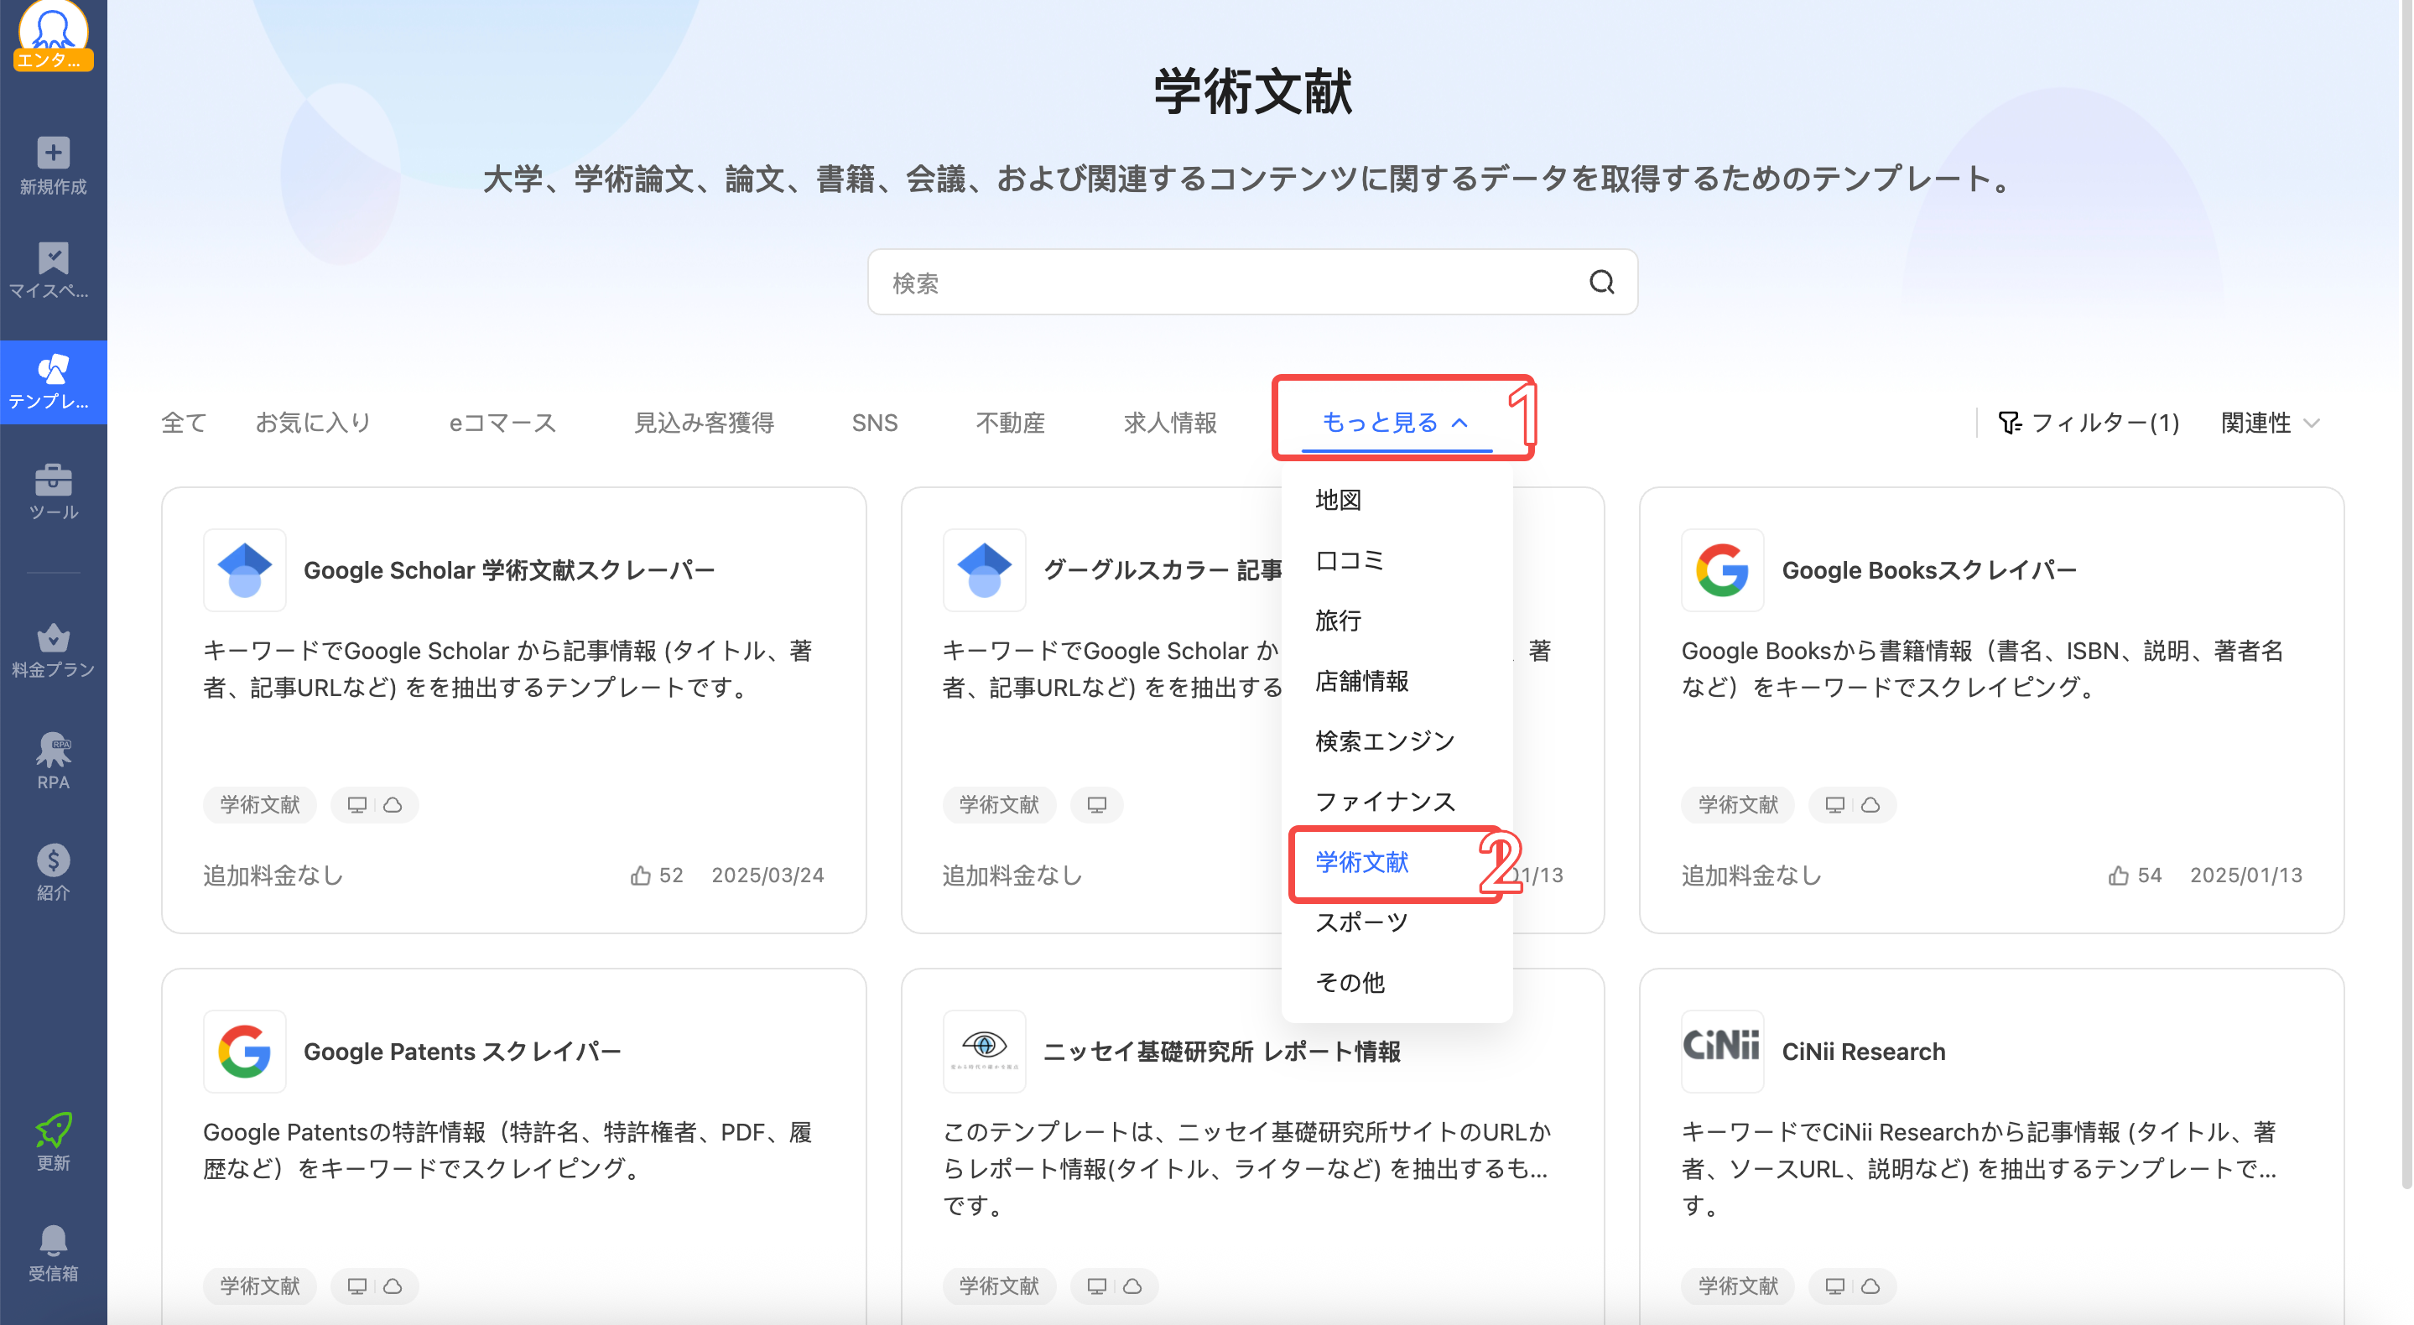Open the フィルター(1) filter panel
The image size is (2414, 1325).
pos(2087,423)
